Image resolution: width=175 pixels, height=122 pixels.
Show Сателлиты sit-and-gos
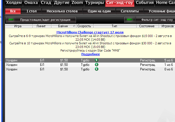tap(130, 11)
